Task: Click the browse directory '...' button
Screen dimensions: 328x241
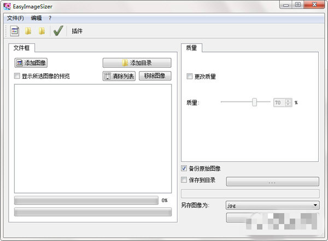Action: click(273, 181)
